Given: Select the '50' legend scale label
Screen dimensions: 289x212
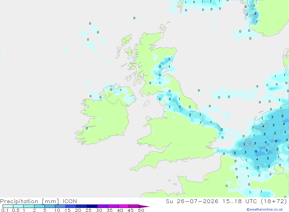Looking at the screenshot, I should (141, 210).
